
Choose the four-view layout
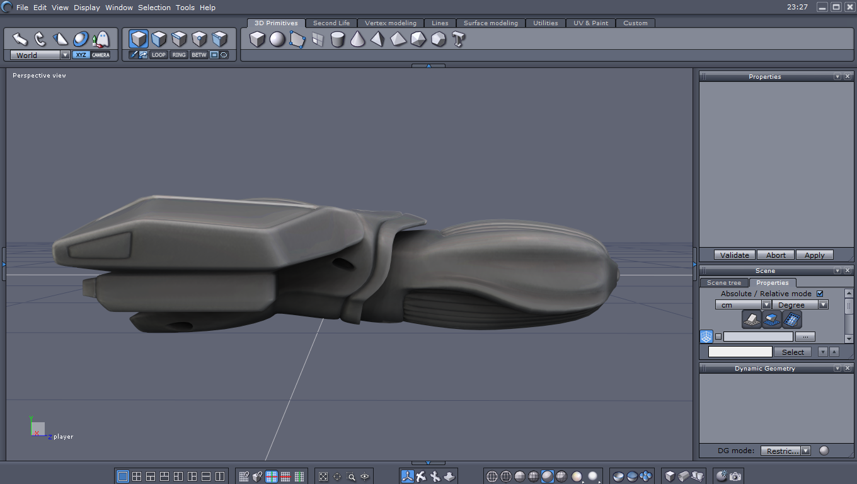tap(137, 476)
